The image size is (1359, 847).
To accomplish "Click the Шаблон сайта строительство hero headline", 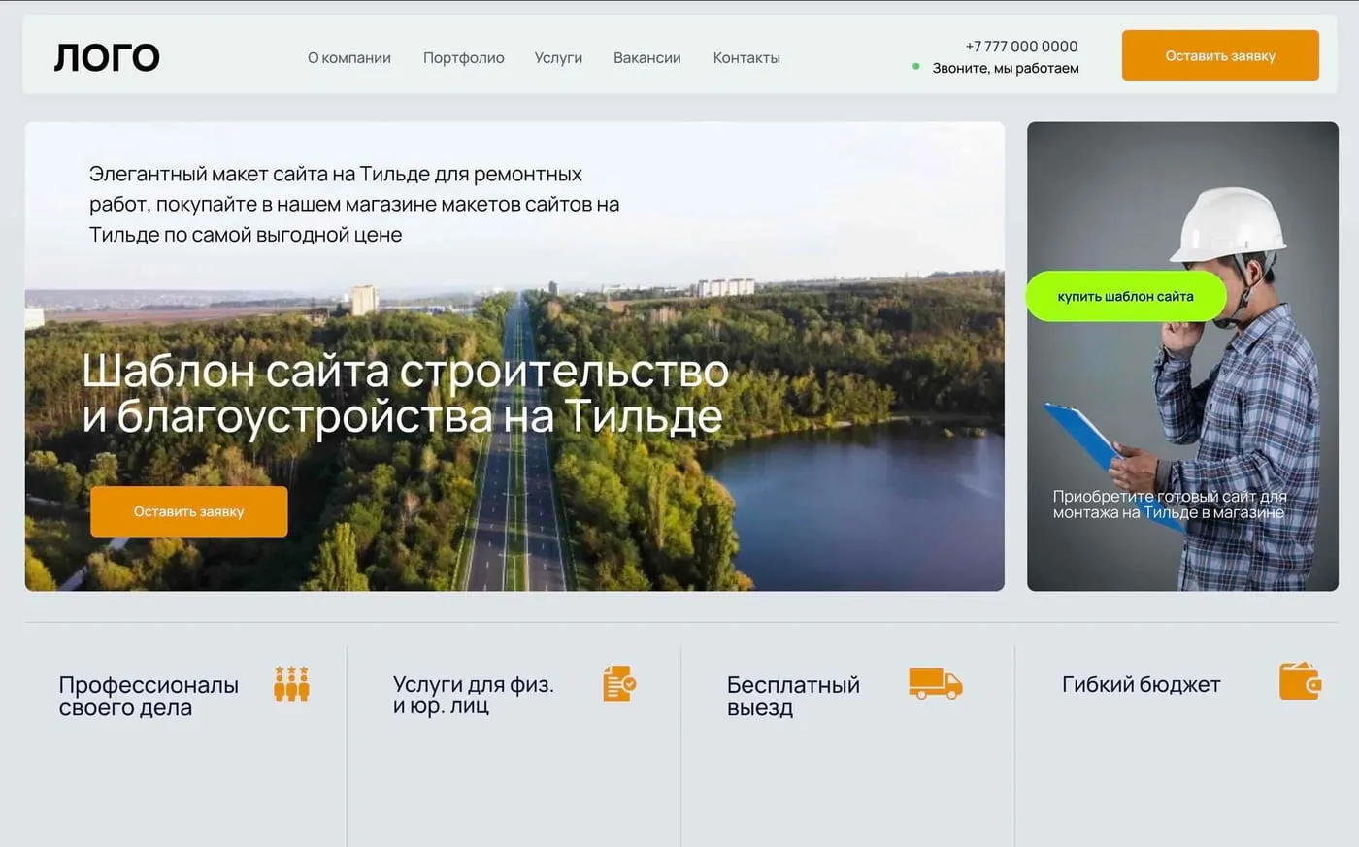I will pyautogui.click(x=405, y=393).
